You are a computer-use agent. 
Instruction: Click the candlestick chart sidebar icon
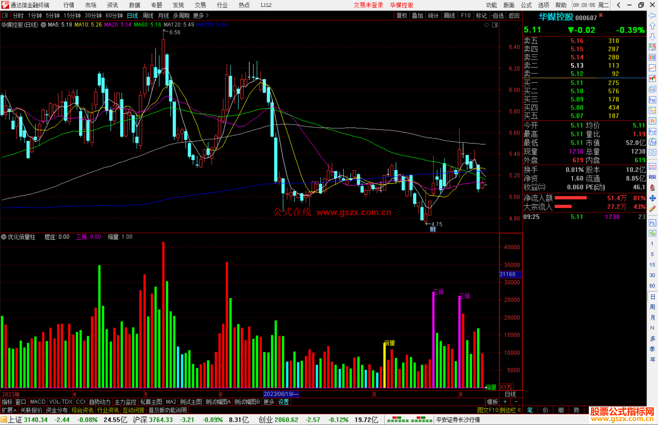coord(652,78)
